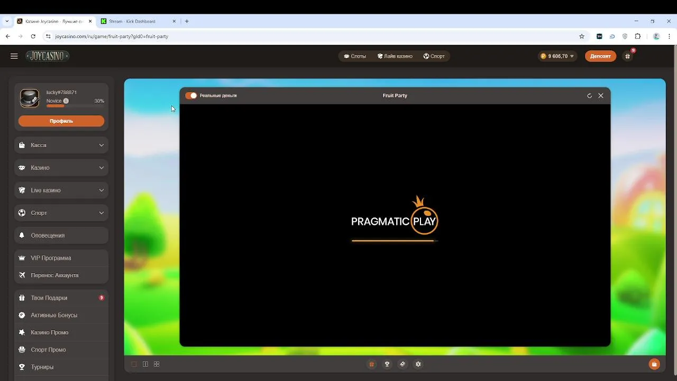Viewport: 677px width, 381px height.
Task: Expand the Live казино section
Action: (x=61, y=190)
